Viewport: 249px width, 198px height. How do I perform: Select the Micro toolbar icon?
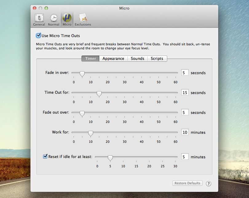(x=67, y=20)
